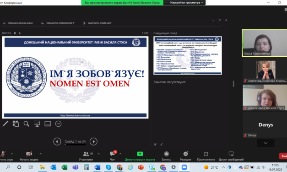Open the see-all-slides grid icon
287x172 pixels.
(16, 124)
